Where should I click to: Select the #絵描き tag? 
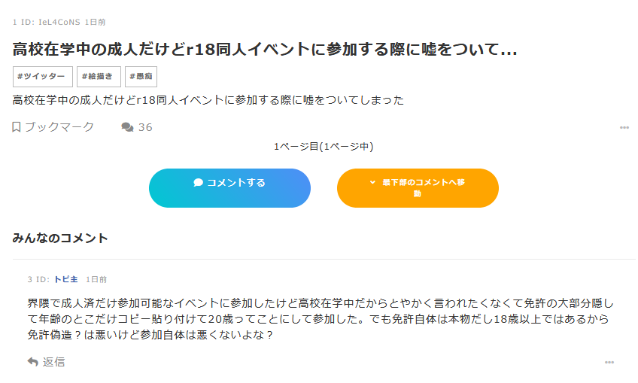pos(99,77)
